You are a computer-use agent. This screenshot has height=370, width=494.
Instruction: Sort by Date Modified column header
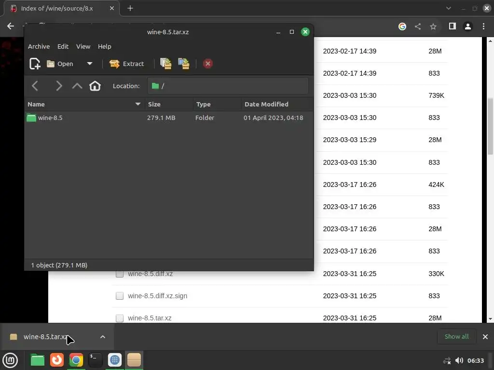(x=277, y=104)
